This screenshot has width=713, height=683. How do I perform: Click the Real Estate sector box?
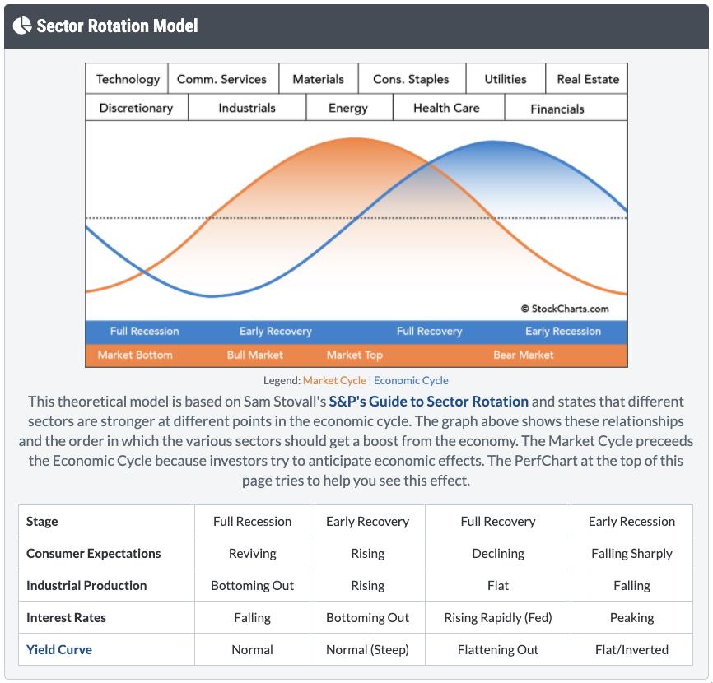(x=587, y=79)
